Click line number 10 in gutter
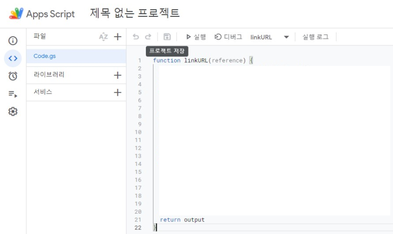Viewport: 393px width, 234px height. click(138, 132)
